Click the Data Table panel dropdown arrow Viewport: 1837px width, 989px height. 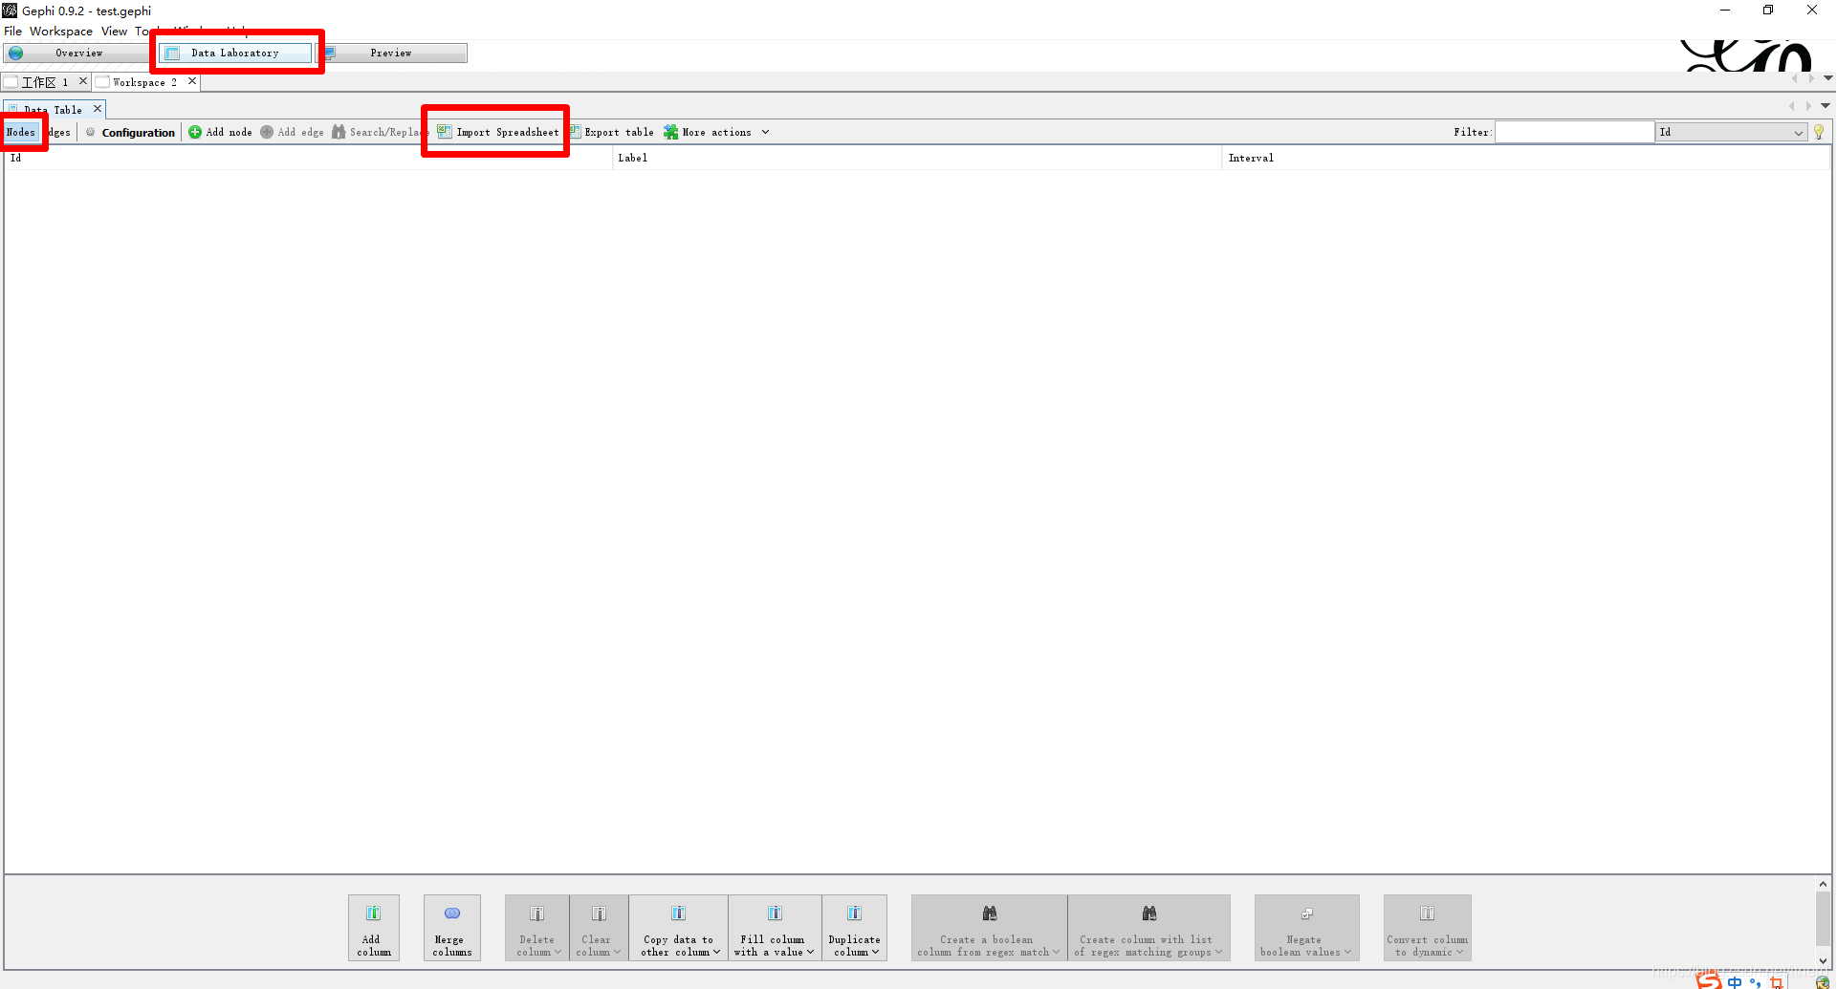pyautogui.click(x=1826, y=106)
